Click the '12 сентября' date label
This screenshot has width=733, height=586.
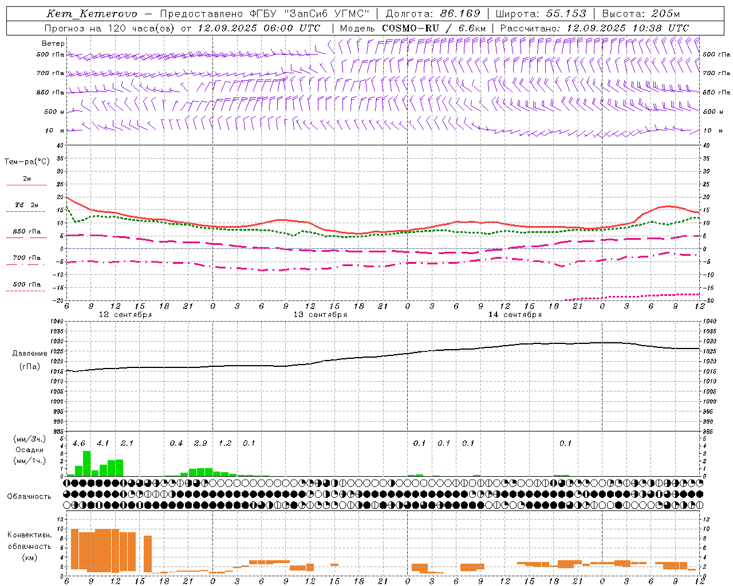(125, 314)
